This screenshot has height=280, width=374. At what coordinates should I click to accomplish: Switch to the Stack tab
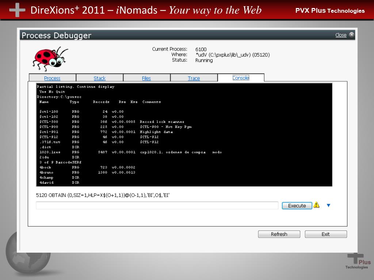(99, 78)
